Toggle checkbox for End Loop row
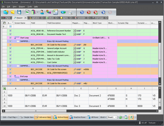This screenshot has width=164, height=126. click(10, 76)
